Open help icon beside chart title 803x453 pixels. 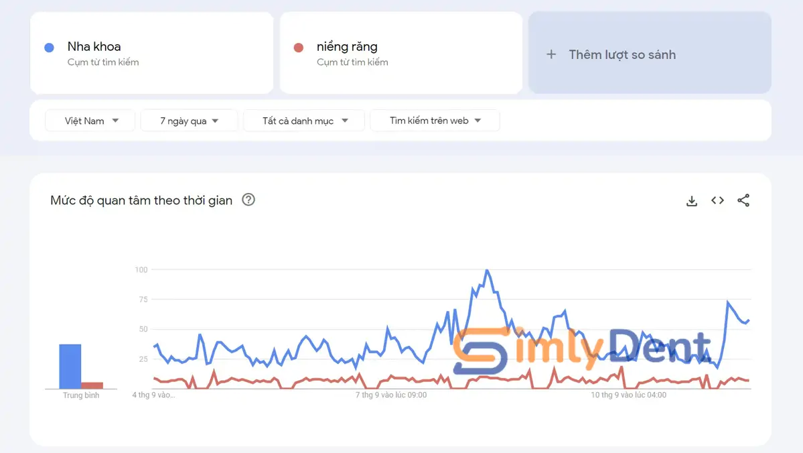[248, 200]
